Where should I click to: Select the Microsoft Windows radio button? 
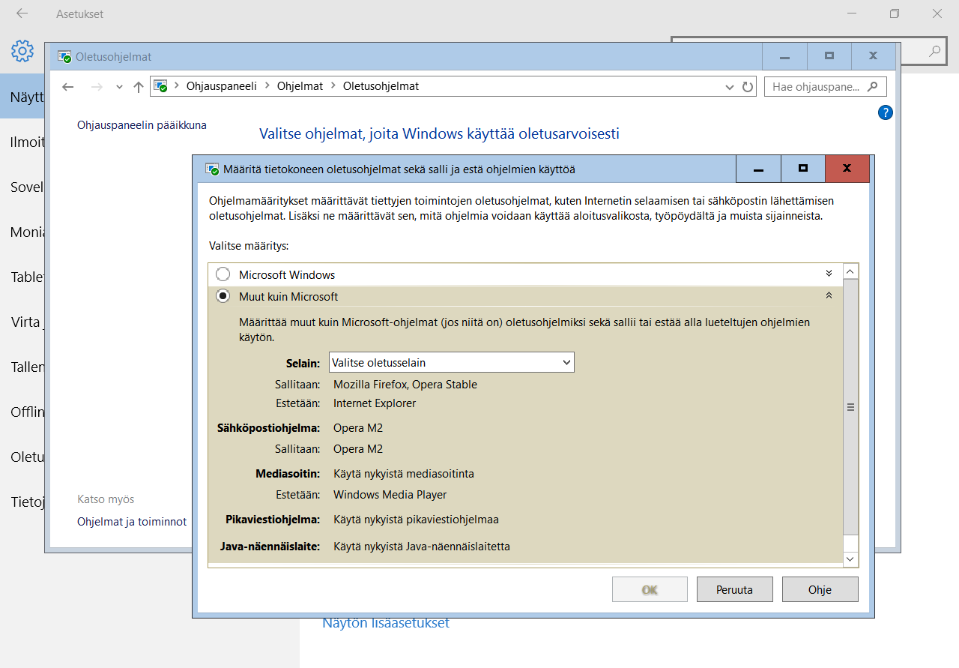pos(223,274)
